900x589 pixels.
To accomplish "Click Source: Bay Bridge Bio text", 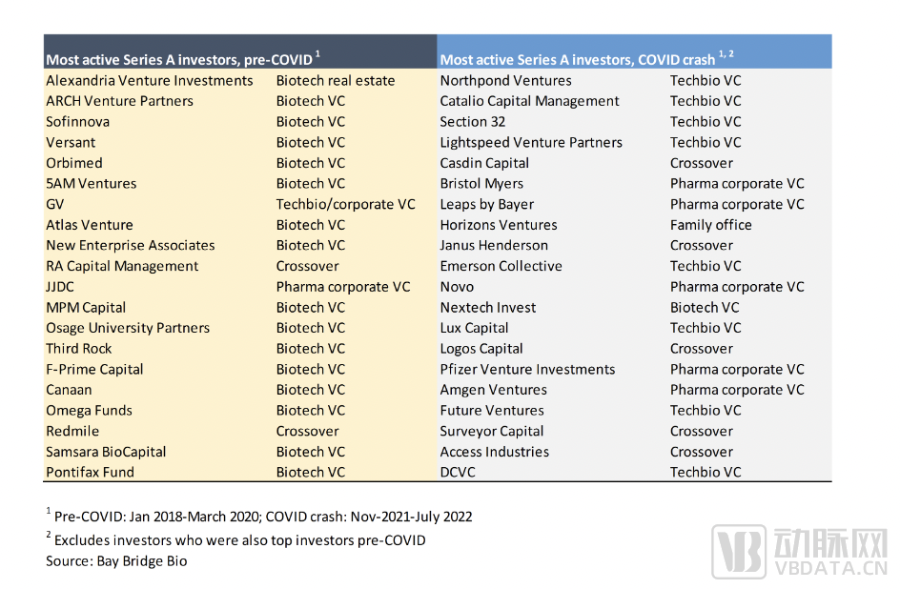I will [116, 560].
